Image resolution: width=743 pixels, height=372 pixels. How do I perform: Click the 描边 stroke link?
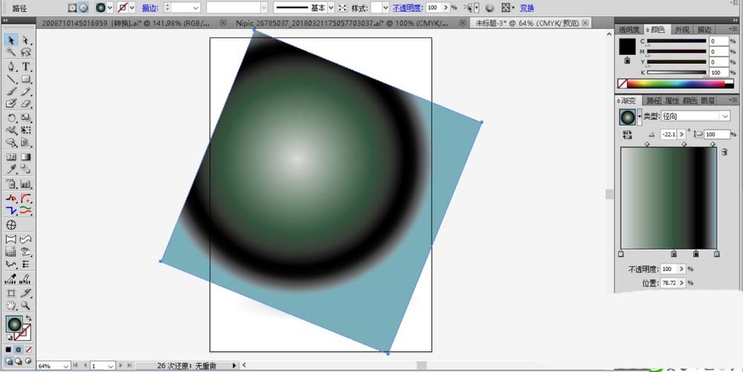tap(149, 7)
